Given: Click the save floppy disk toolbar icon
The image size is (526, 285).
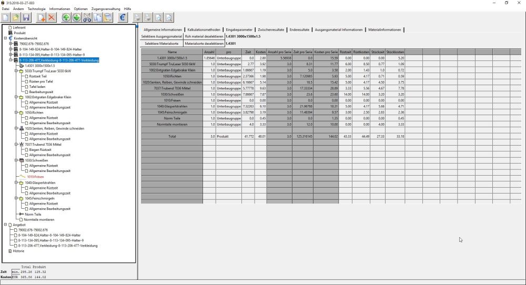Looking at the screenshot, I should 26,18.
